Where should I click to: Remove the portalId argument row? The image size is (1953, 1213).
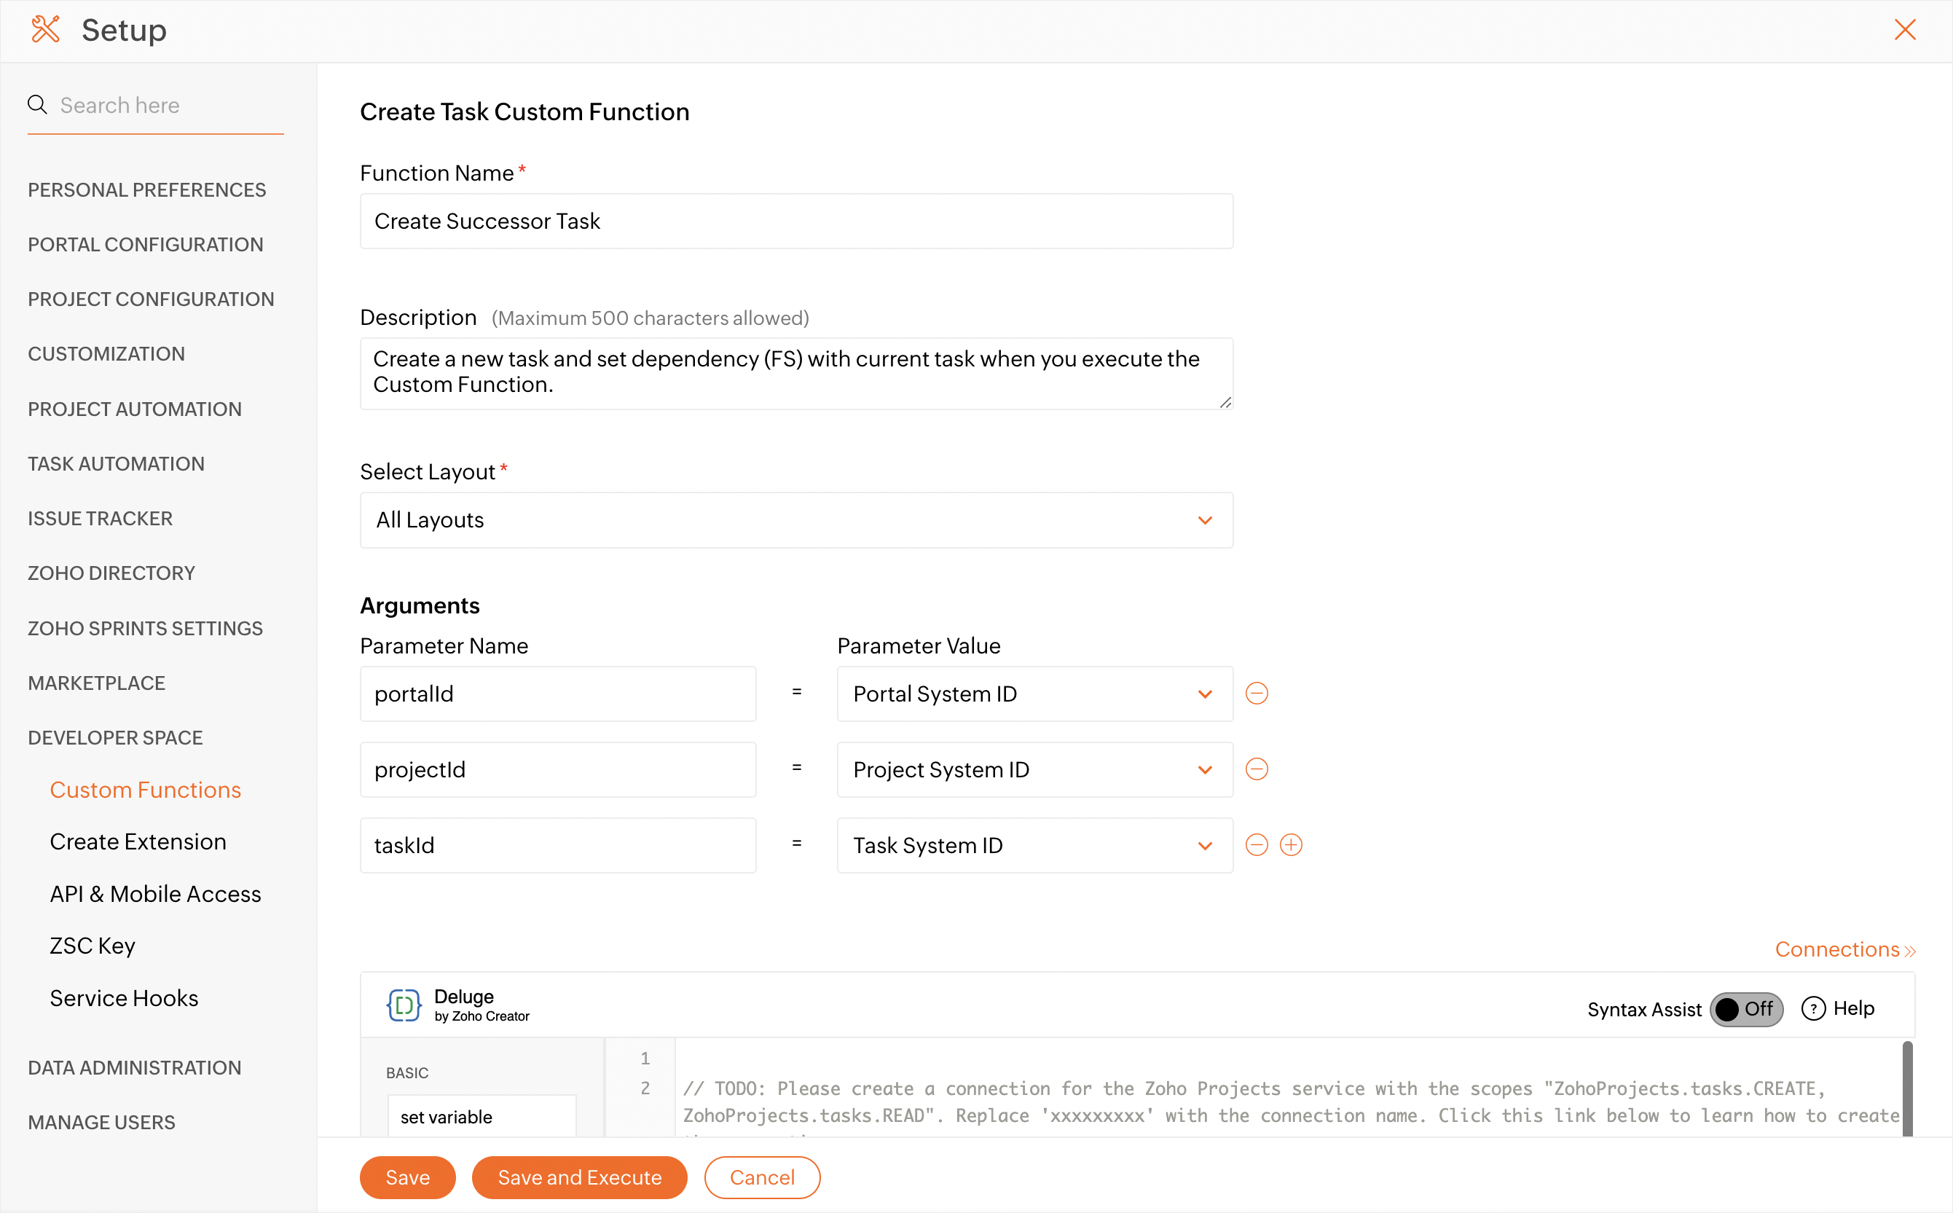pyautogui.click(x=1256, y=693)
